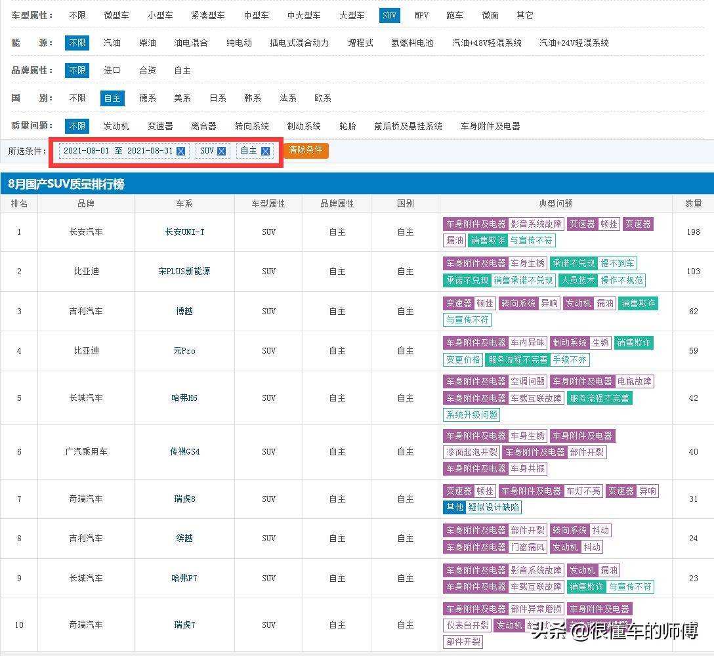Select 小型车 vehicle type filter
The image size is (714, 656).
click(x=160, y=16)
